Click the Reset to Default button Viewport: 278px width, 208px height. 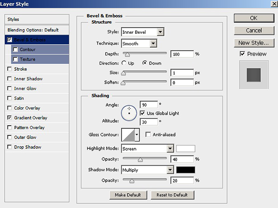click(x=172, y=195)
